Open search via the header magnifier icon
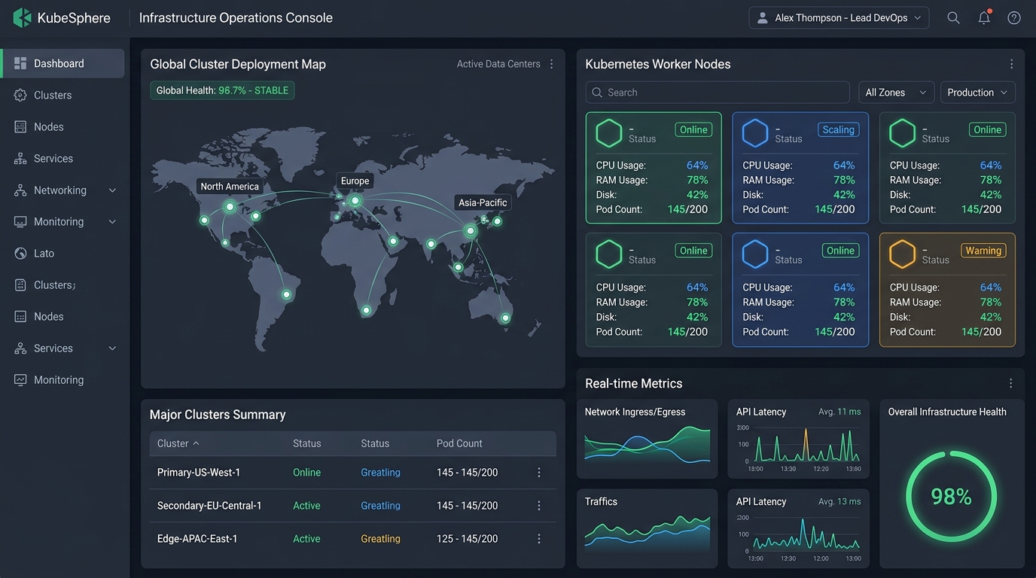The image size is (1036, 578). pyautogui.click(x=953, y=18)
